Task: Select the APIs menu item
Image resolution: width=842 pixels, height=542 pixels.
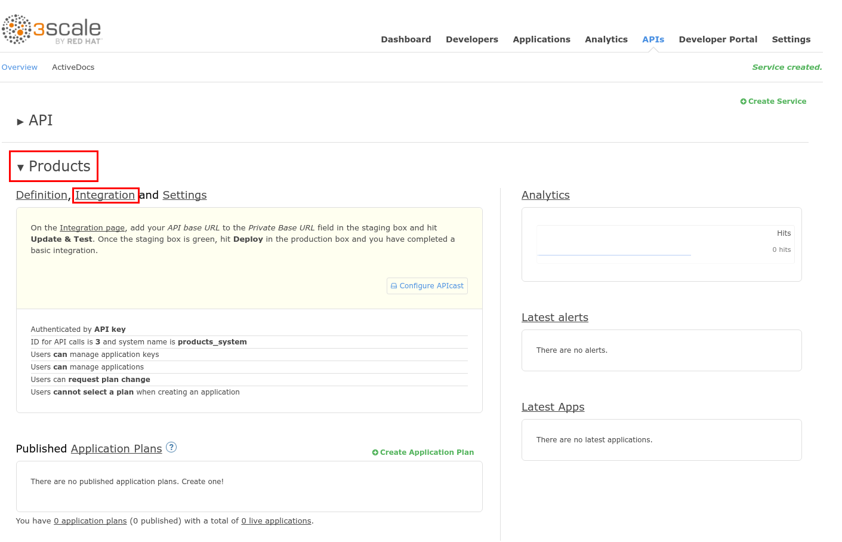Action: [653, 39]
